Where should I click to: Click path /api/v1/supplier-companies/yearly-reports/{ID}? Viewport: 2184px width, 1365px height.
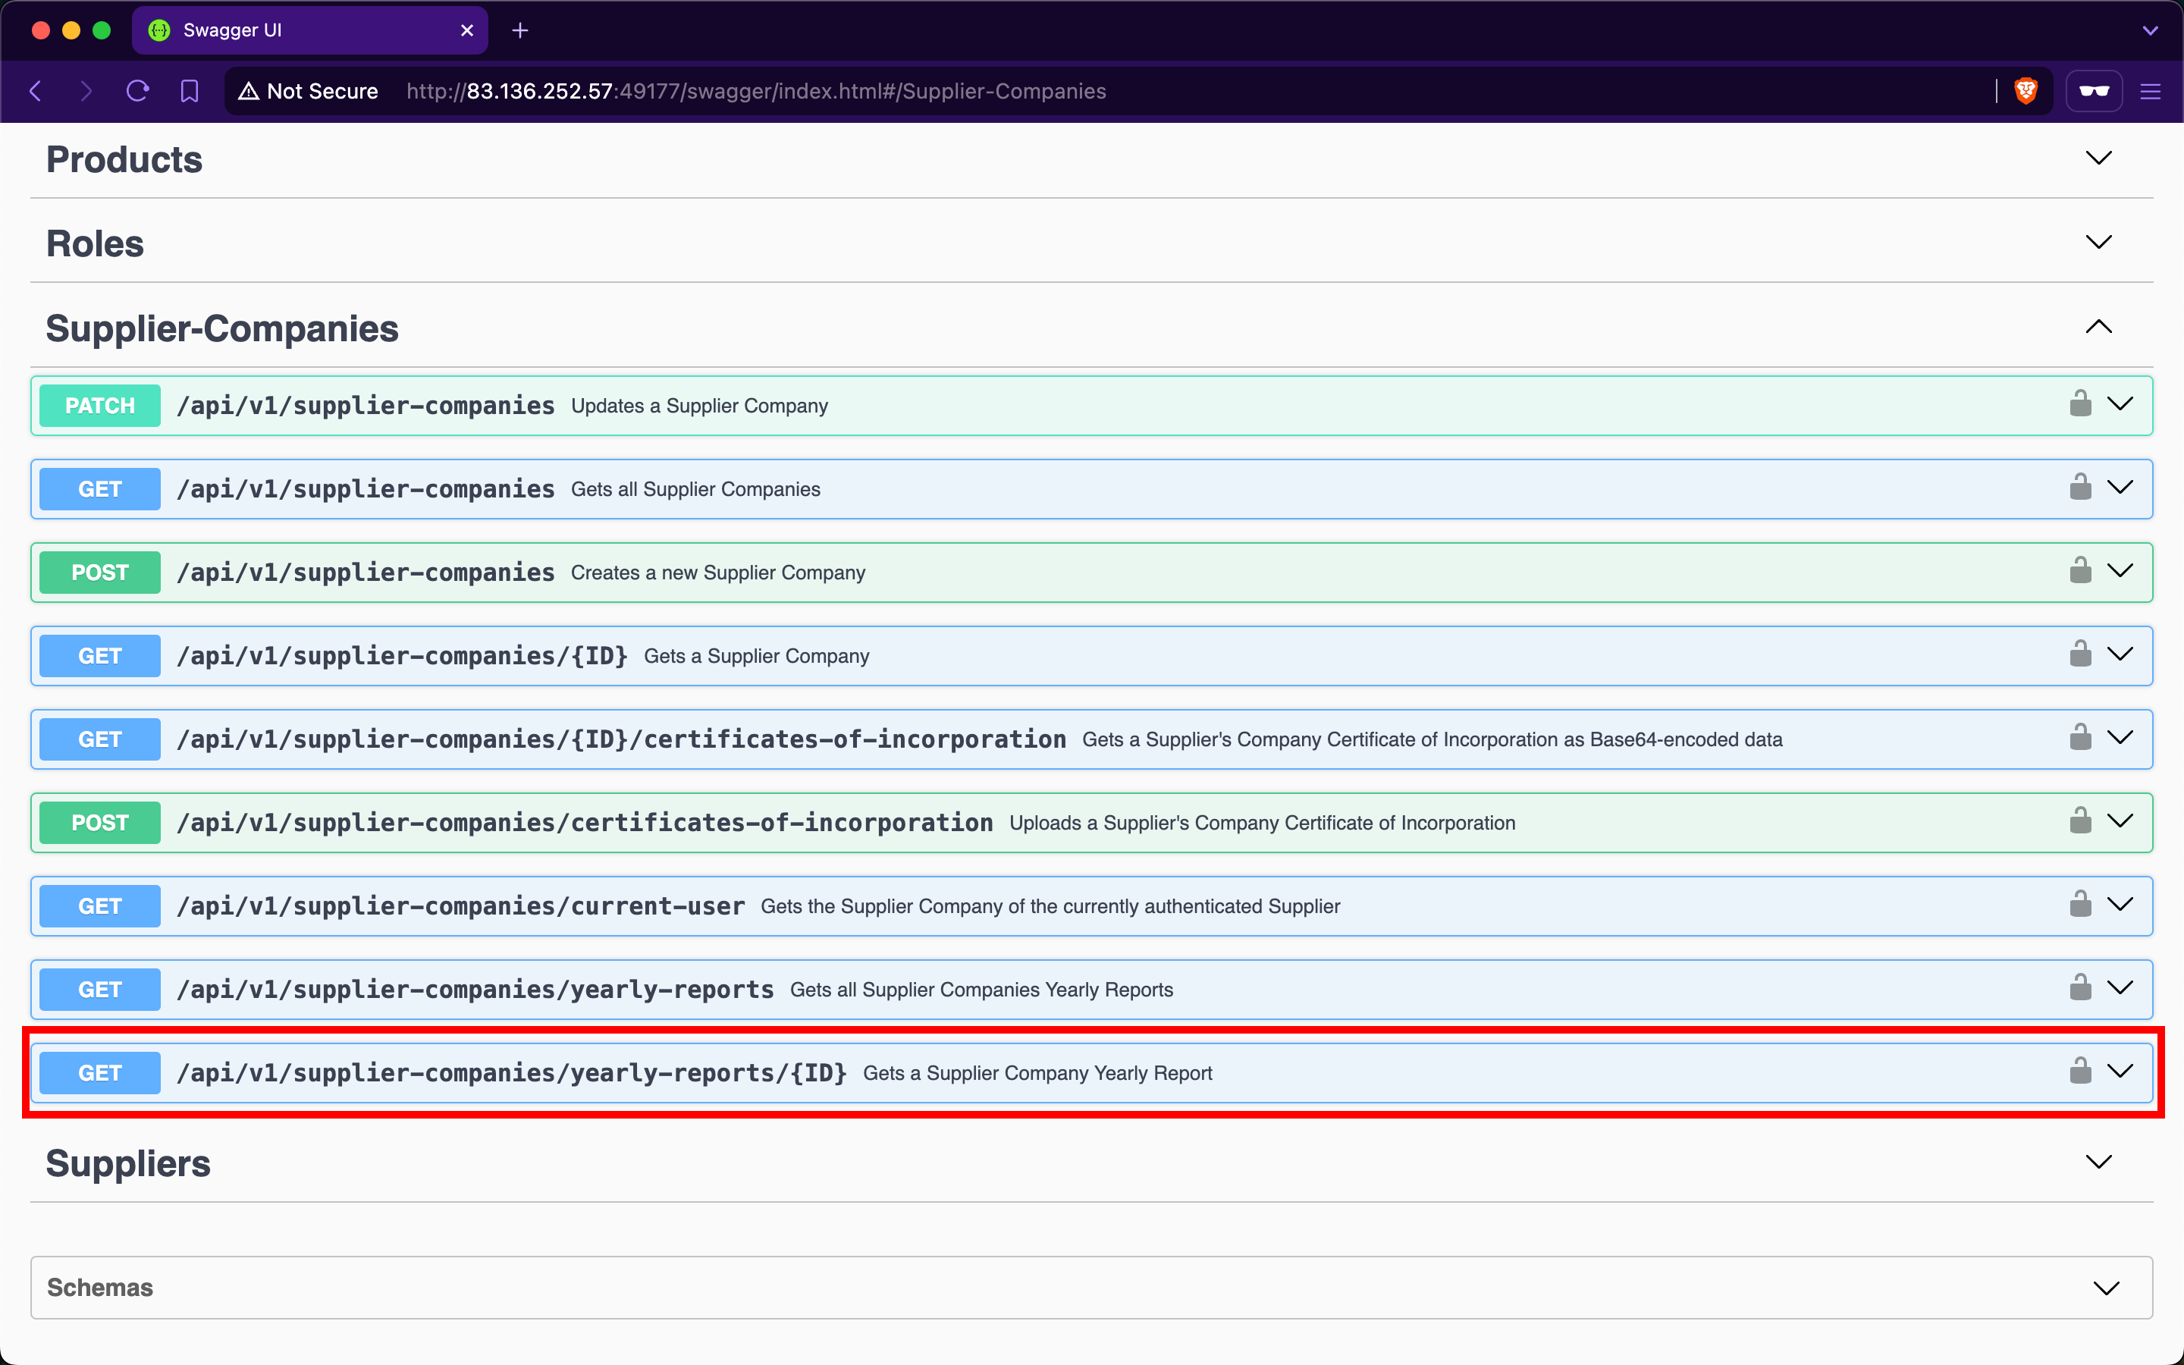[x=512, y=1073]
